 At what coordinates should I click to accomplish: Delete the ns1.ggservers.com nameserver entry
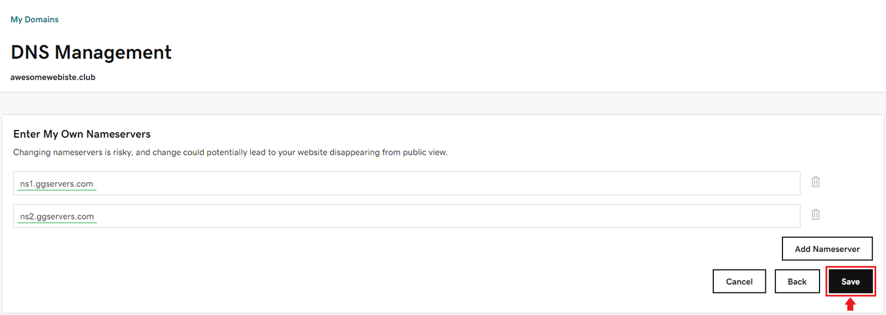click(x=815, y=182)
